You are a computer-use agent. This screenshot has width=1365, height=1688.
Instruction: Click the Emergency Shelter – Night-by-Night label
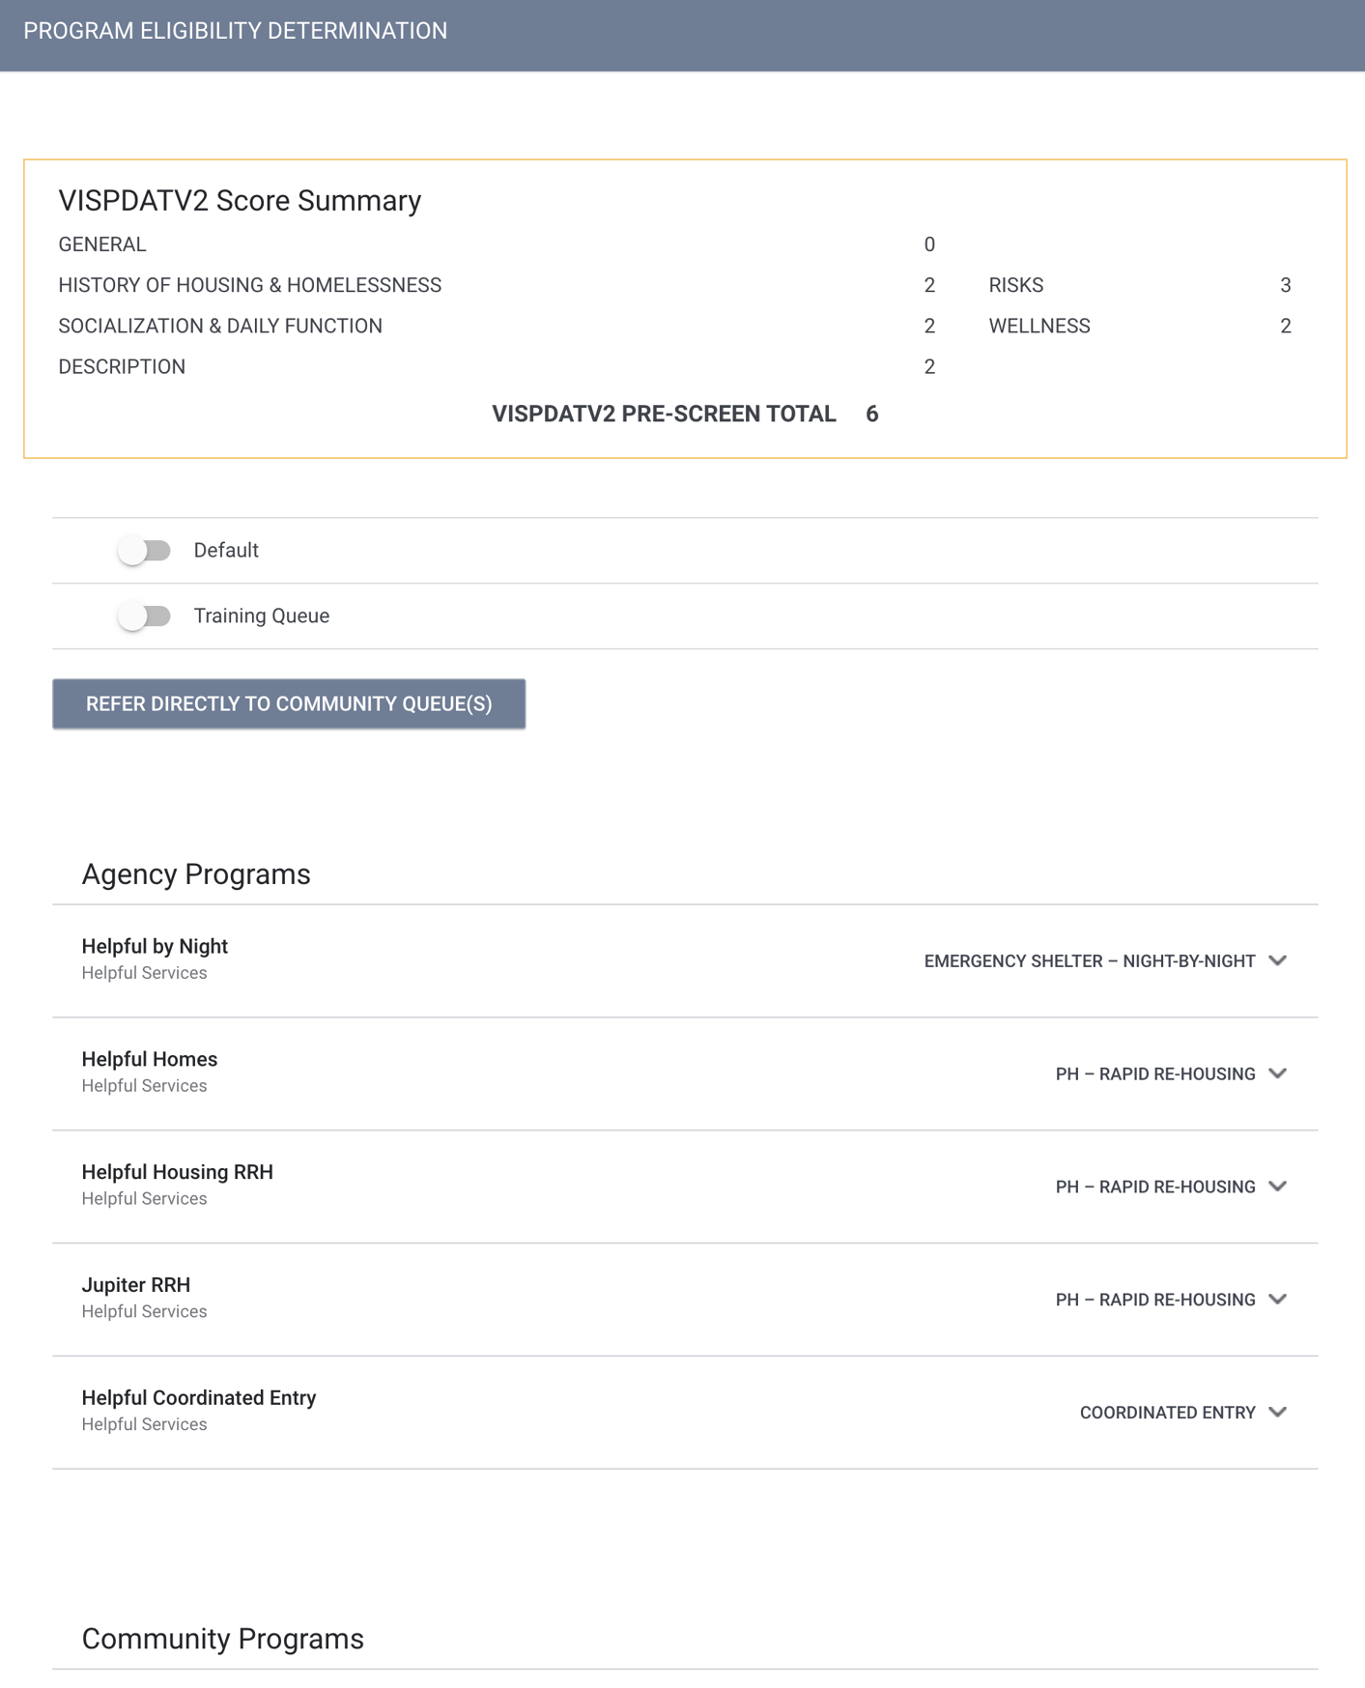pos(1089,961)
